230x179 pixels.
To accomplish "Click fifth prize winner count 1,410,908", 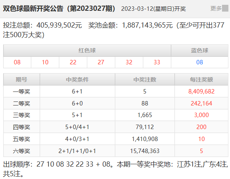I will coord(145,139).
